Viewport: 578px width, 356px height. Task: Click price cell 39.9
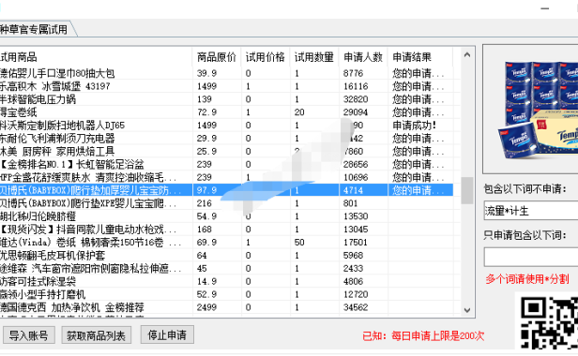click(206, 73)
